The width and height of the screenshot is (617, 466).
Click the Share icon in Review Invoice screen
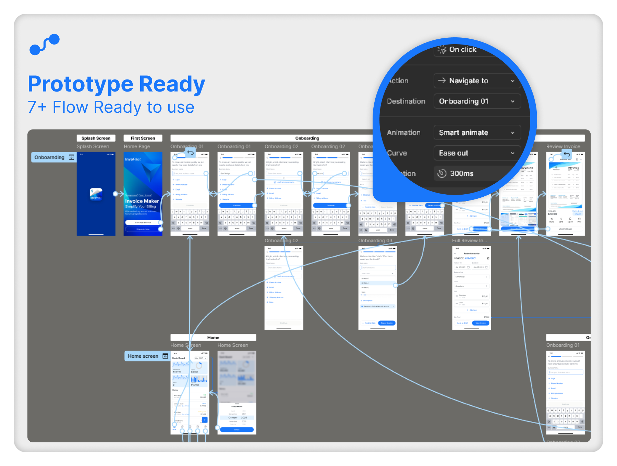coord(552,219)
